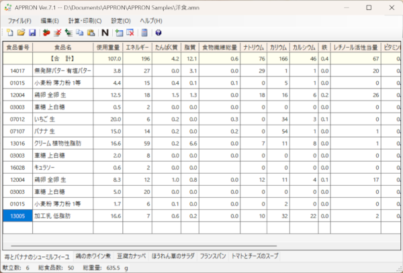403x273 pixels.
Task: Open a file with the folder icon
Action: point(20,32)
